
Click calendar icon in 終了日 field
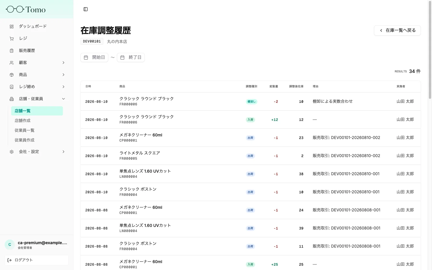tap(122, 57)
